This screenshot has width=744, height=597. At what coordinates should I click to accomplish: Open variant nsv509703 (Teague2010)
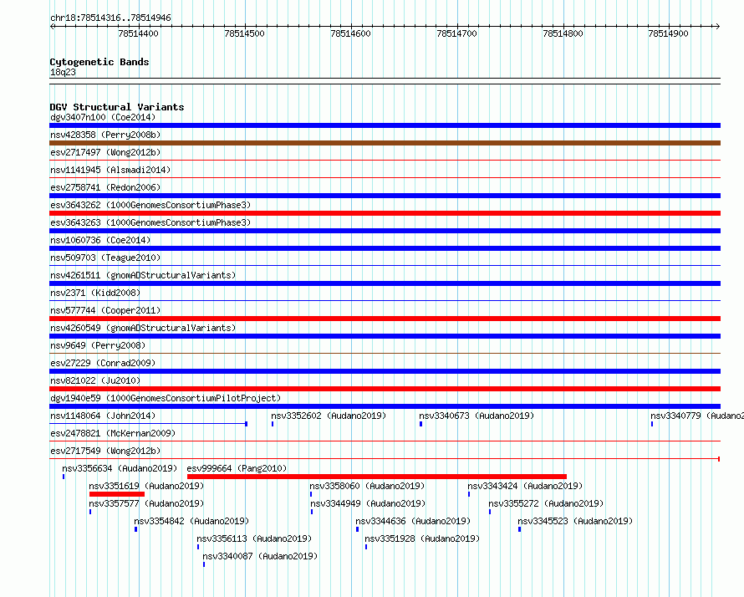pyautogui.click(x=105, y=258)
